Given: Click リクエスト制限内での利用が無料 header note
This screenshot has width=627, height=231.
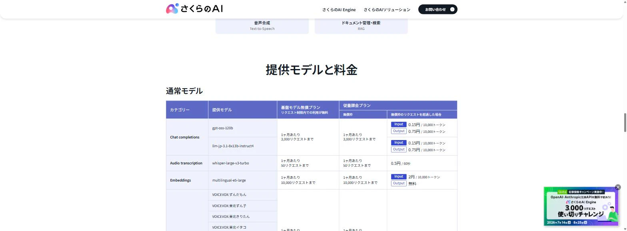Looking at the screenshot, I should (304, 113).
